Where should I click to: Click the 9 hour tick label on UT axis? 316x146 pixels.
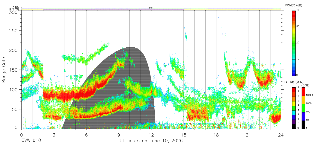click(x=119, y=135)
